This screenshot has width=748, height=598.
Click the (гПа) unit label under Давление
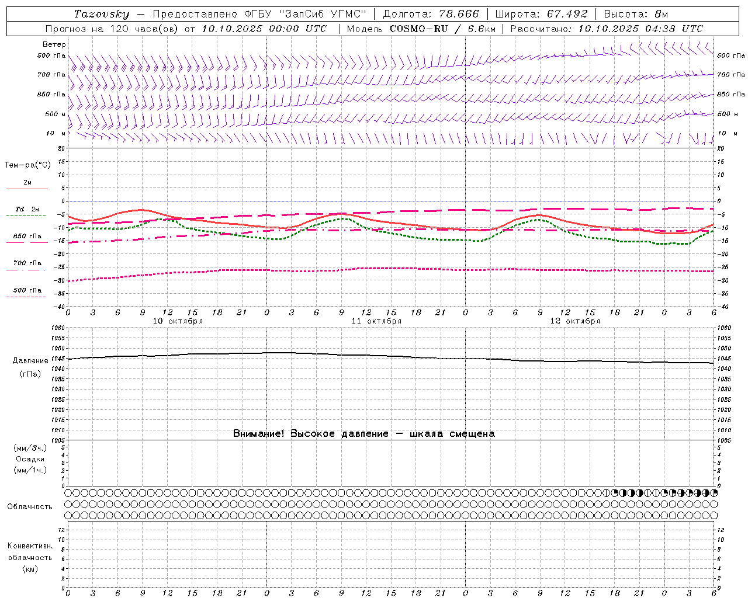point(30,374)
